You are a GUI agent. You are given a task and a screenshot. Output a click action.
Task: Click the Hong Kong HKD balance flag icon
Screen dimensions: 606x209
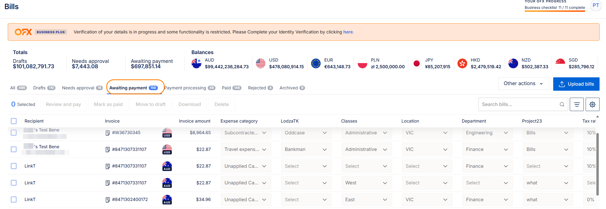point(462,63)
